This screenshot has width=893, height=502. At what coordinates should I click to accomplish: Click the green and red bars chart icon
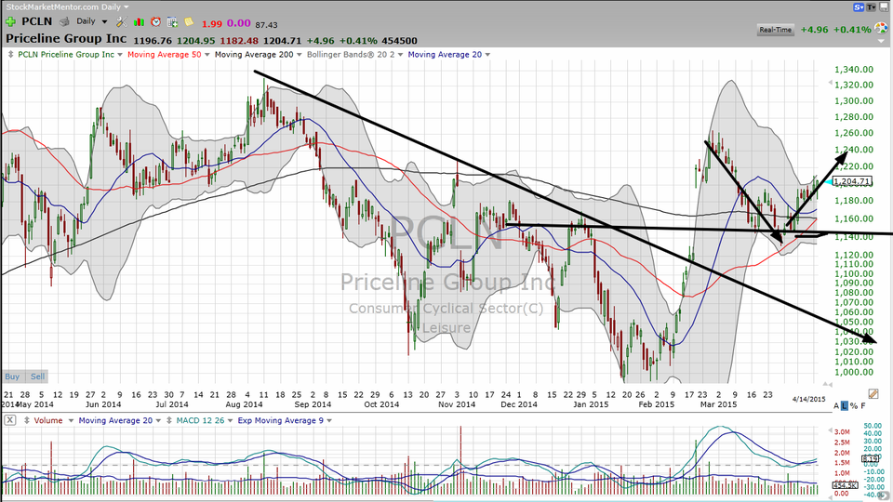(139, 21)
